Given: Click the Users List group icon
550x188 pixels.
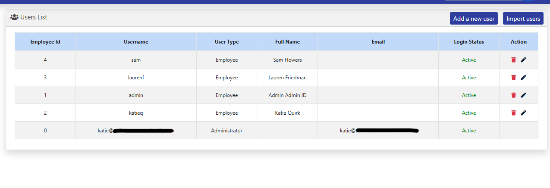Looking at the screenshot, I should [14, 17].
